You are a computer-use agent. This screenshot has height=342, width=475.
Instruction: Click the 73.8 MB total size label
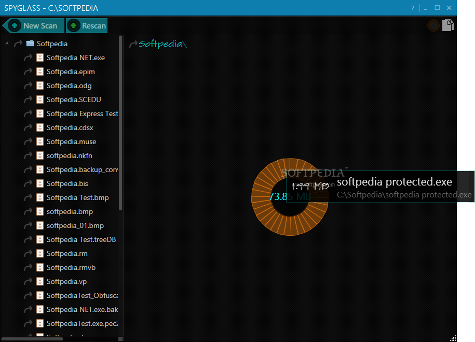(290, 197)
